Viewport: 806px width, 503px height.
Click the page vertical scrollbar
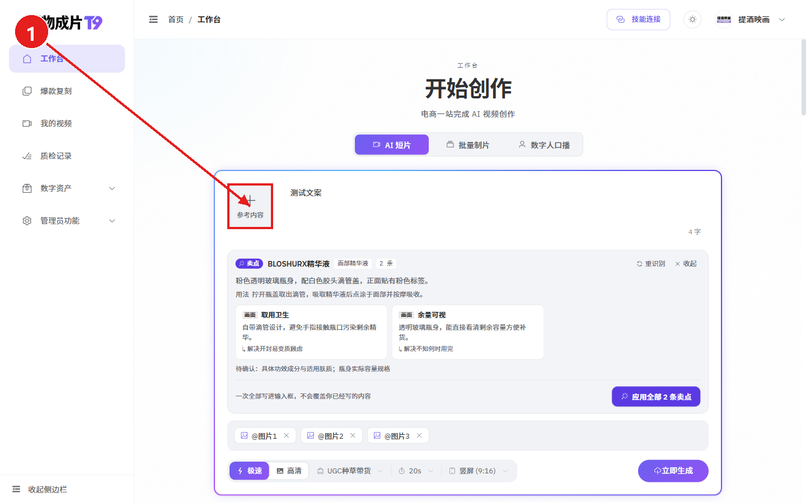point(803,77)
